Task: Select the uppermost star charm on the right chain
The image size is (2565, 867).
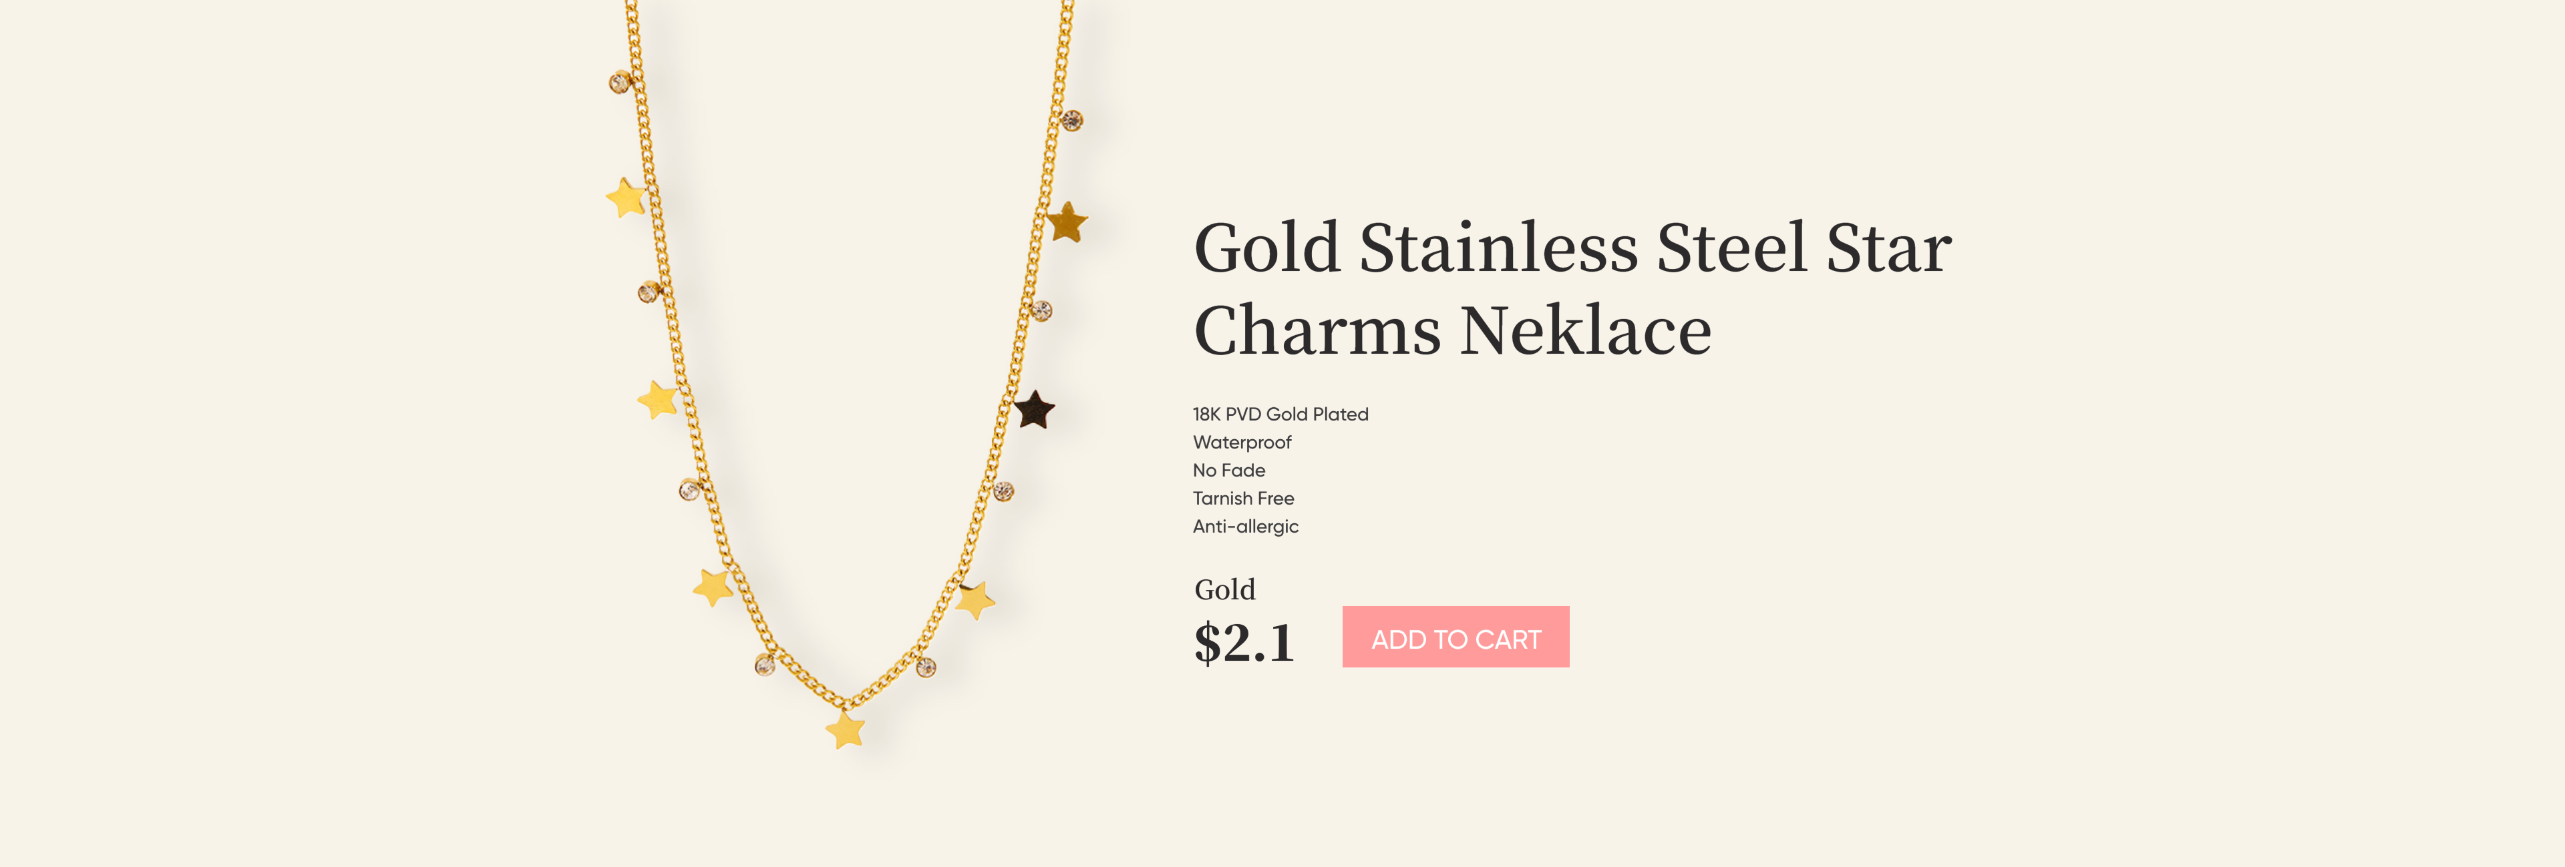Action: [1067, 221]
